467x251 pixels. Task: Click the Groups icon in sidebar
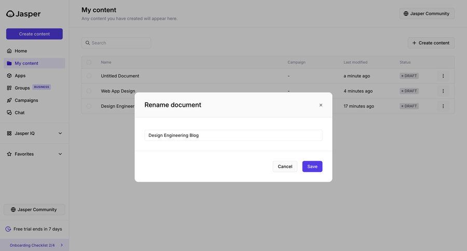(x=9, y=88)
